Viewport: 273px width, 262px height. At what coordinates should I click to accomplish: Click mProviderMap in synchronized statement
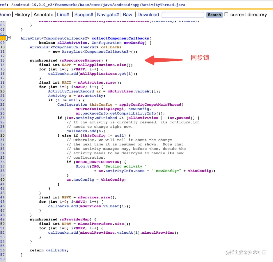76,219
